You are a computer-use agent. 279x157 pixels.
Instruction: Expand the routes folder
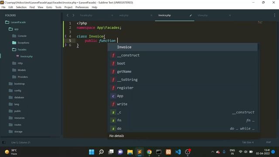pos(17,125)
